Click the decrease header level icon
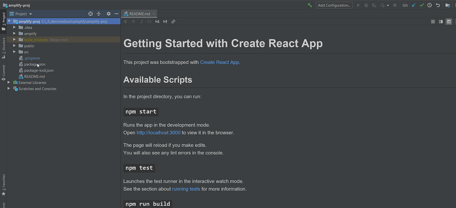This screenshot has width=456, height=208. click(157, 22)
